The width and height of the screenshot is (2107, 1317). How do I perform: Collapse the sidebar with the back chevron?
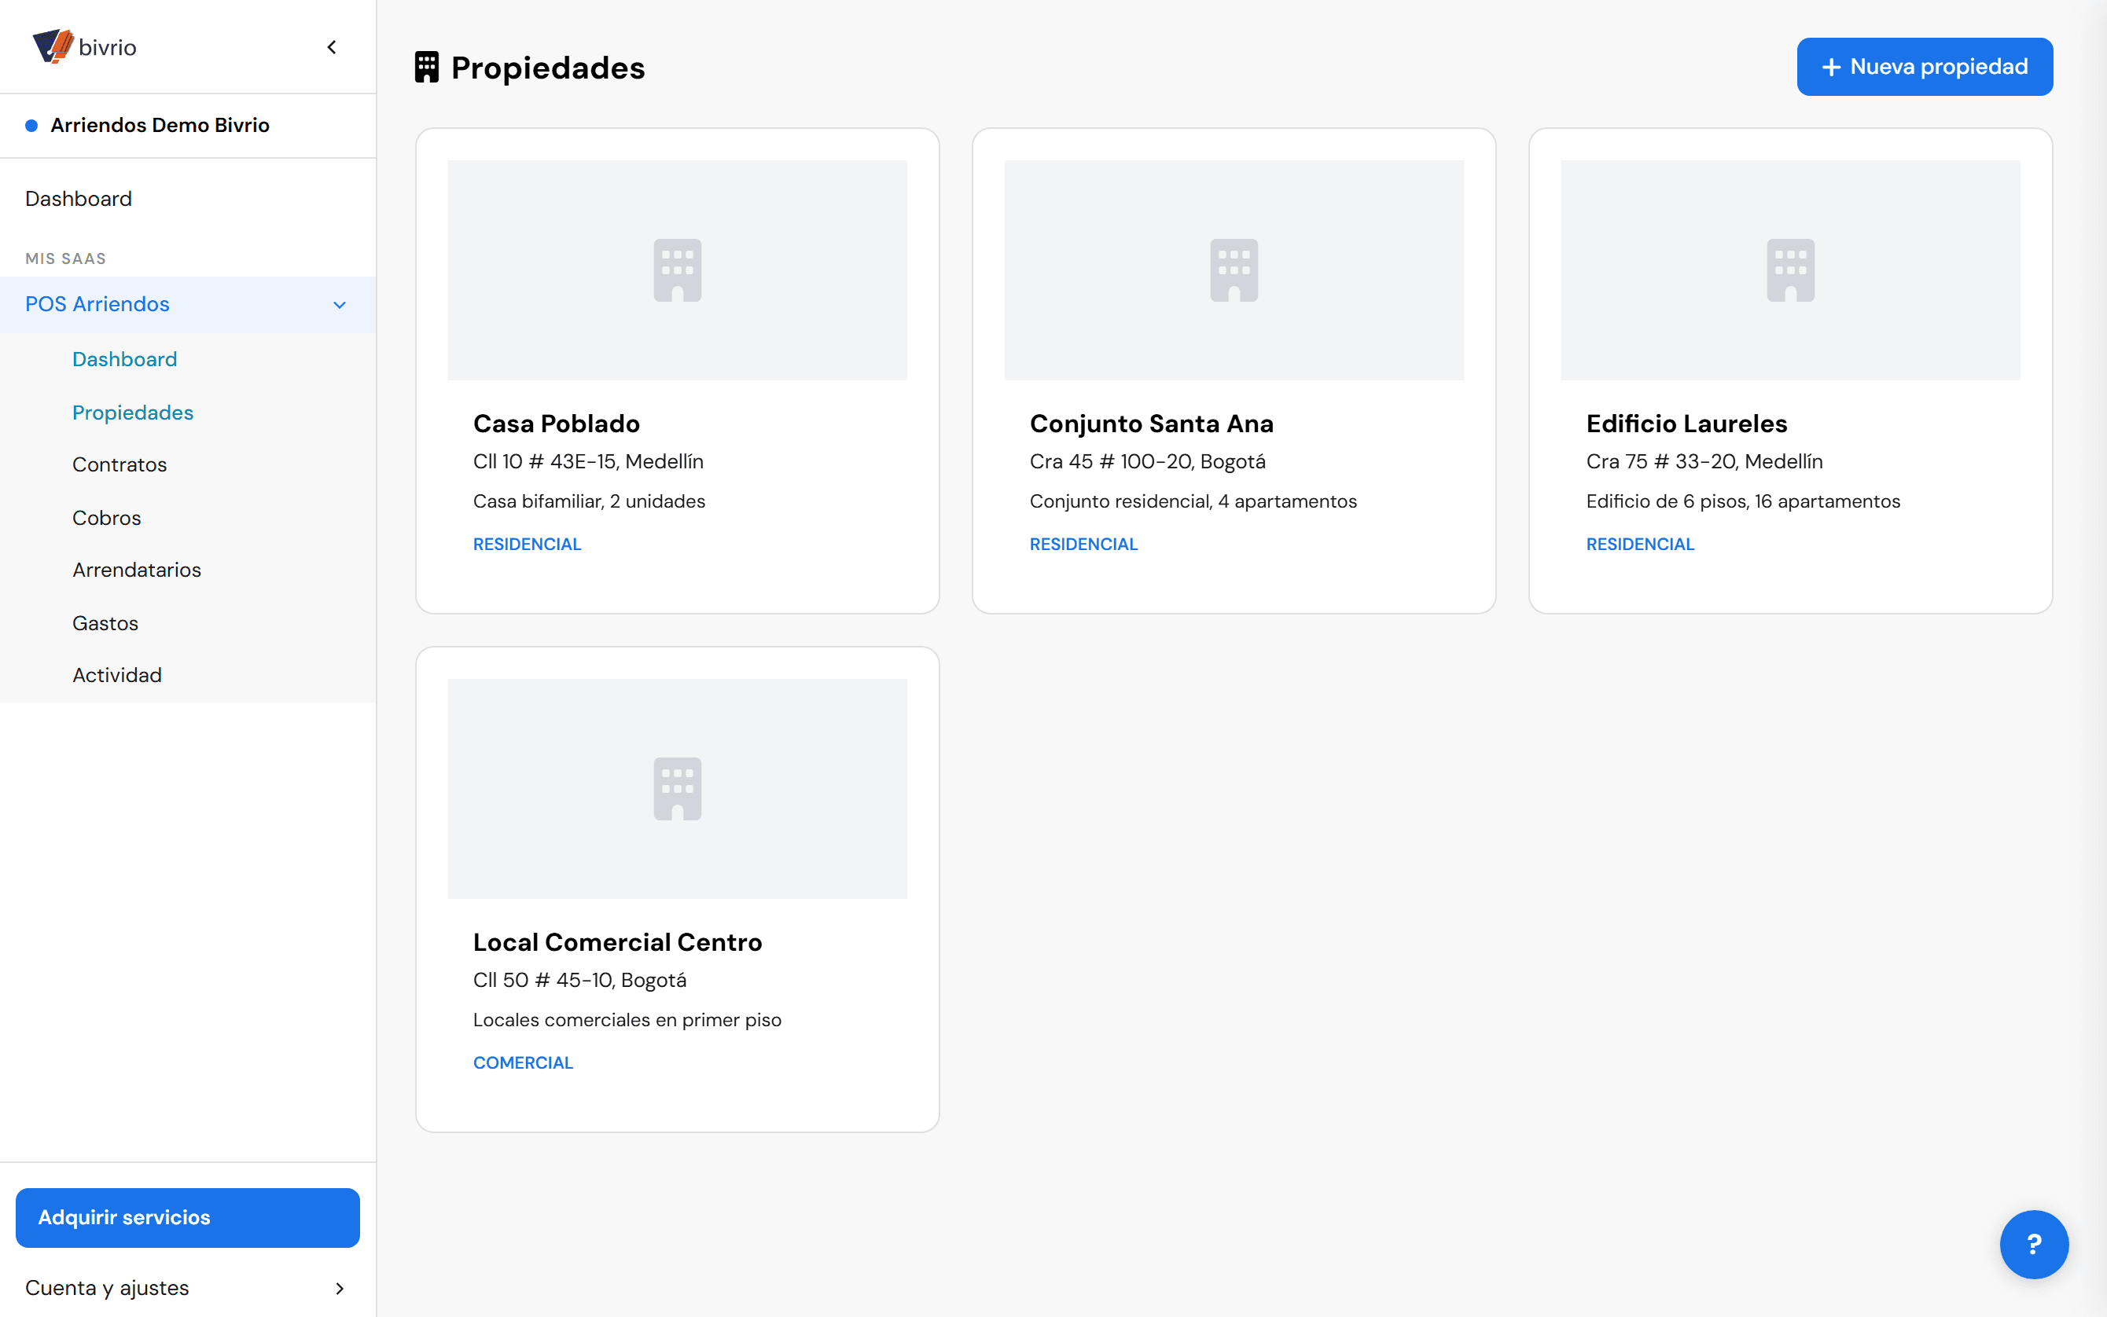click(x=331, y=47)
